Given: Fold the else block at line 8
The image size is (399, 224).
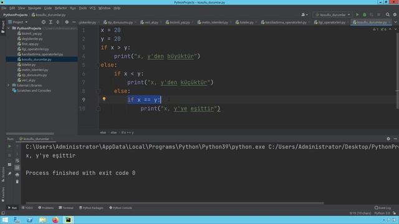Looking at the screenshot, I should [x=99, y=91].
